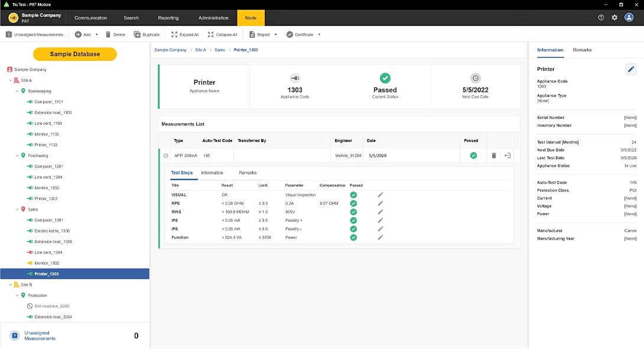Click the Add toolbar button
The width and height of the screenshot is (644, 355).
tap(83, 34)
